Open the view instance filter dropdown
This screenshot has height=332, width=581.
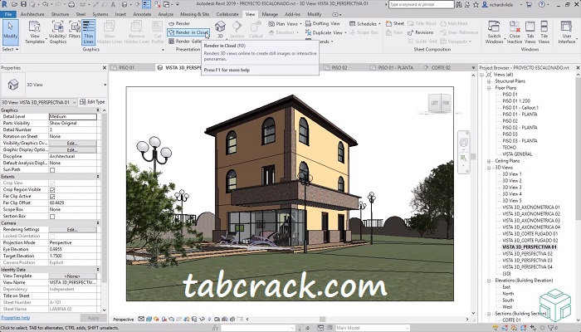[39, 102]
